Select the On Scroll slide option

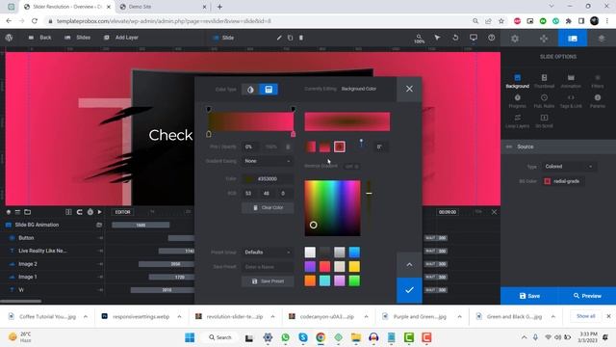pos(544,121)
